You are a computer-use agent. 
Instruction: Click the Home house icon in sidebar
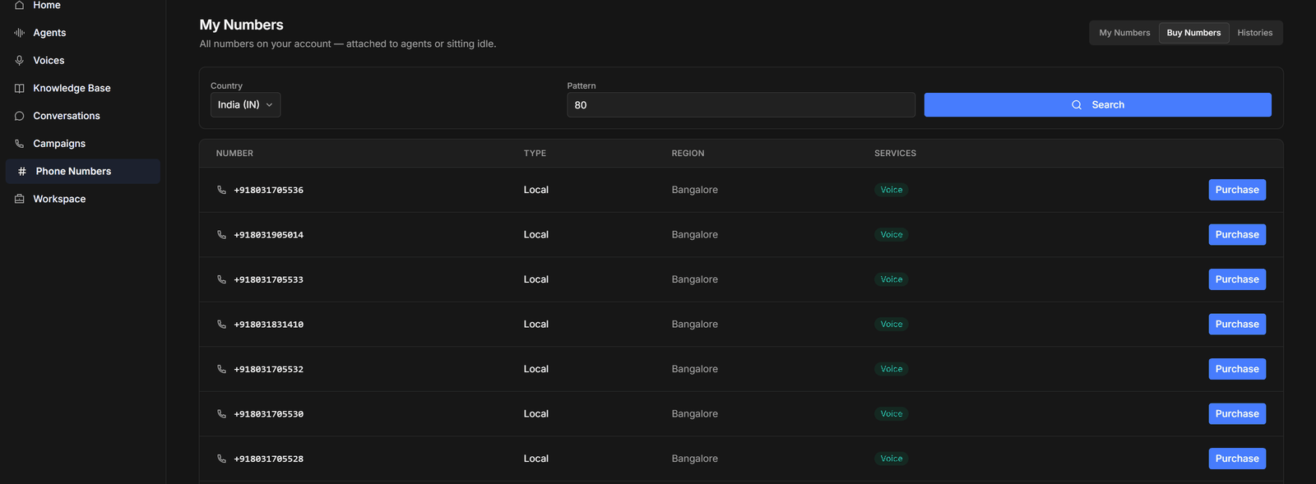tap(19, 5)
